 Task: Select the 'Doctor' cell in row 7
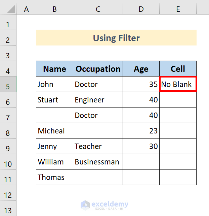tap(98, 115)
